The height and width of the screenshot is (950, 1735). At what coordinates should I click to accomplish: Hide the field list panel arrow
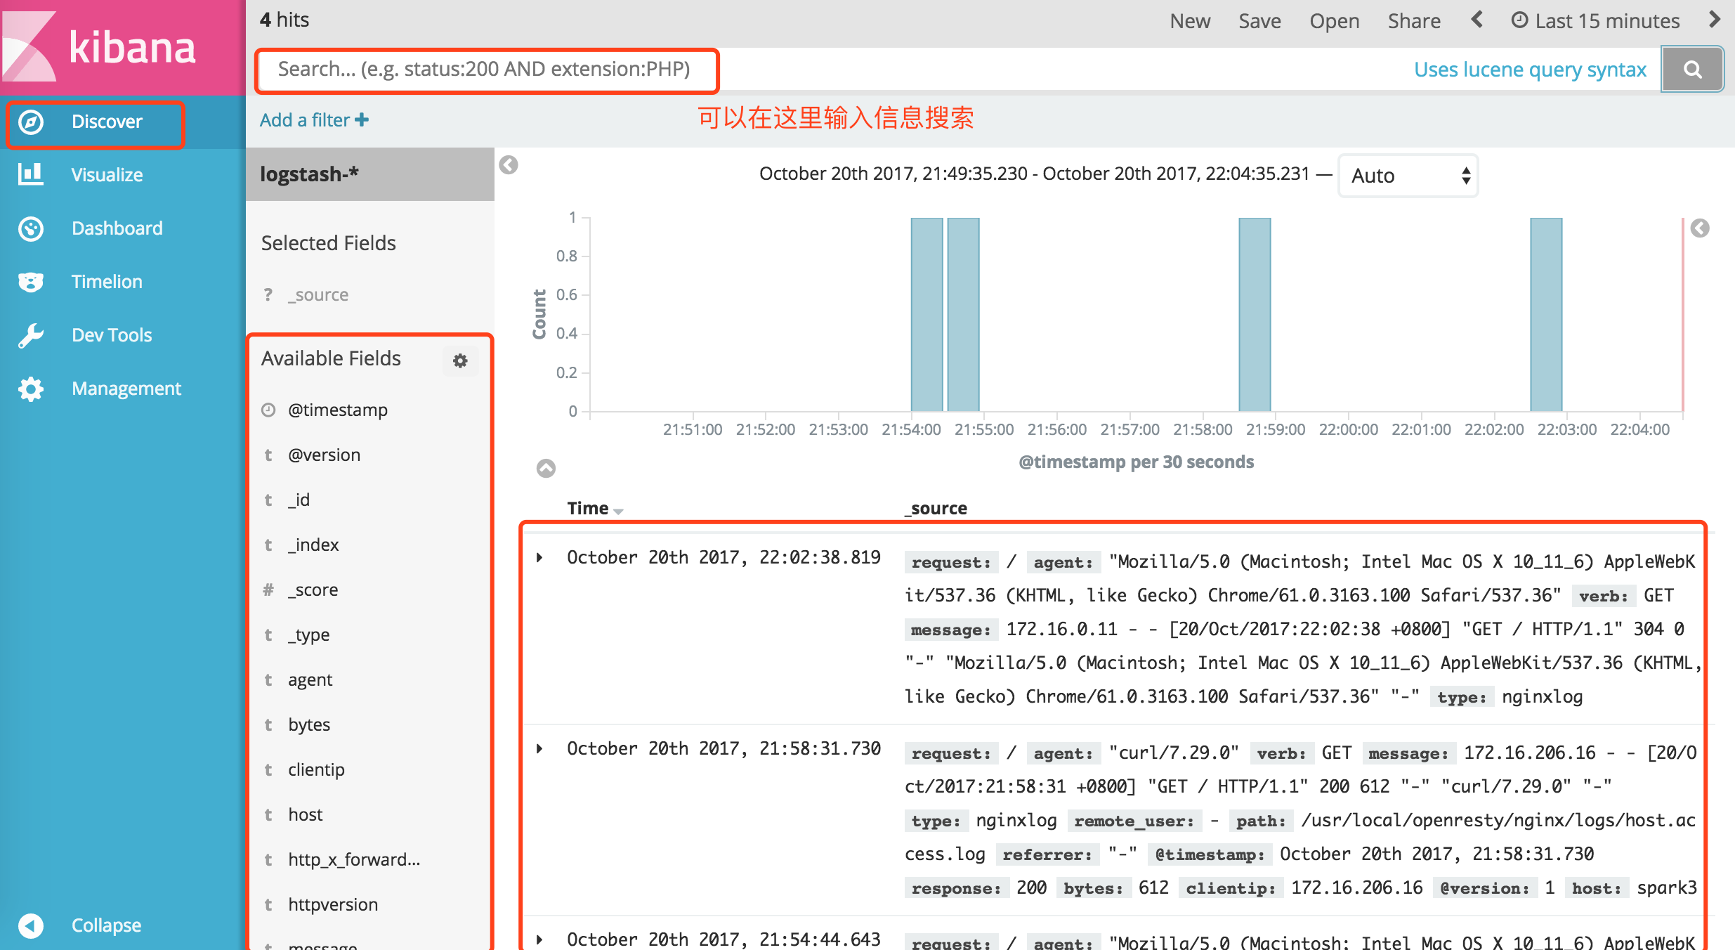point(509,165)
